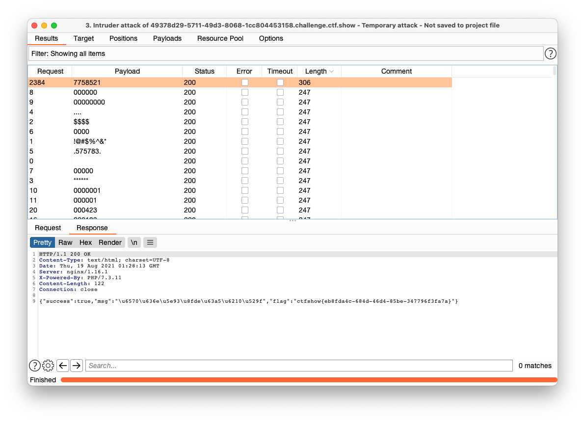The height and width of the screenshot is (422, 585).
Task: Toggle Error checkbox for payload 000000
Action: (244, 92)
